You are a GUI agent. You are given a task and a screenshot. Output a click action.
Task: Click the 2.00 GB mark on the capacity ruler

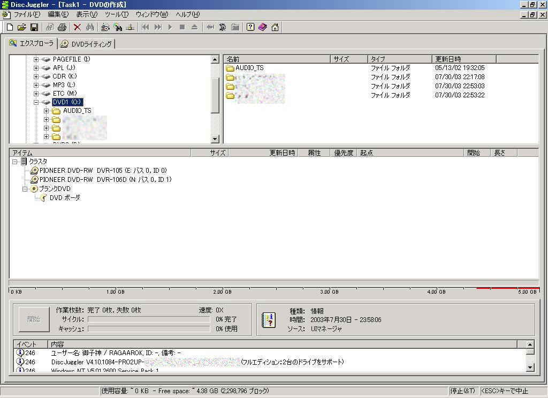(222, 292)
